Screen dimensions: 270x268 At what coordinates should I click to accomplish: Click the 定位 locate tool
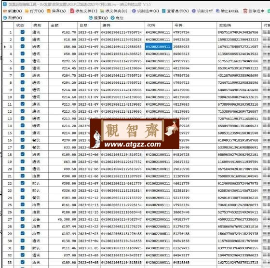pos(117,18)
